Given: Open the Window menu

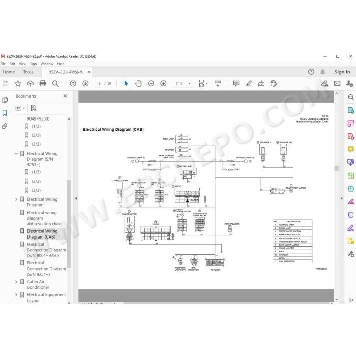Looking at the screenshot, I should (47, 64).
